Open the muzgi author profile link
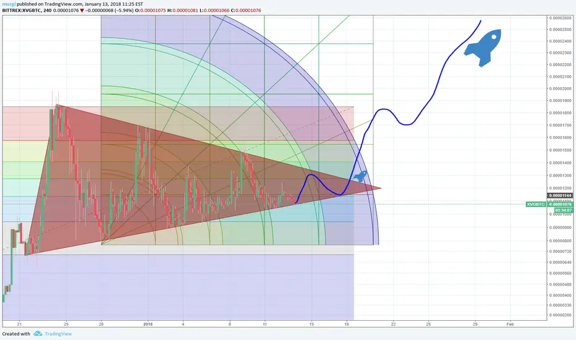 pos(9,4)
